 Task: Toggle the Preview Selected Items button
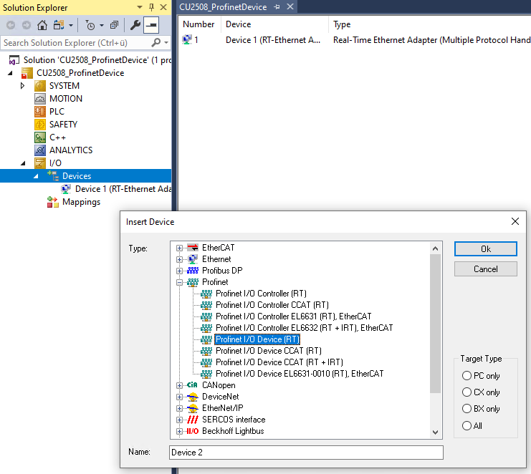point(151,25)
